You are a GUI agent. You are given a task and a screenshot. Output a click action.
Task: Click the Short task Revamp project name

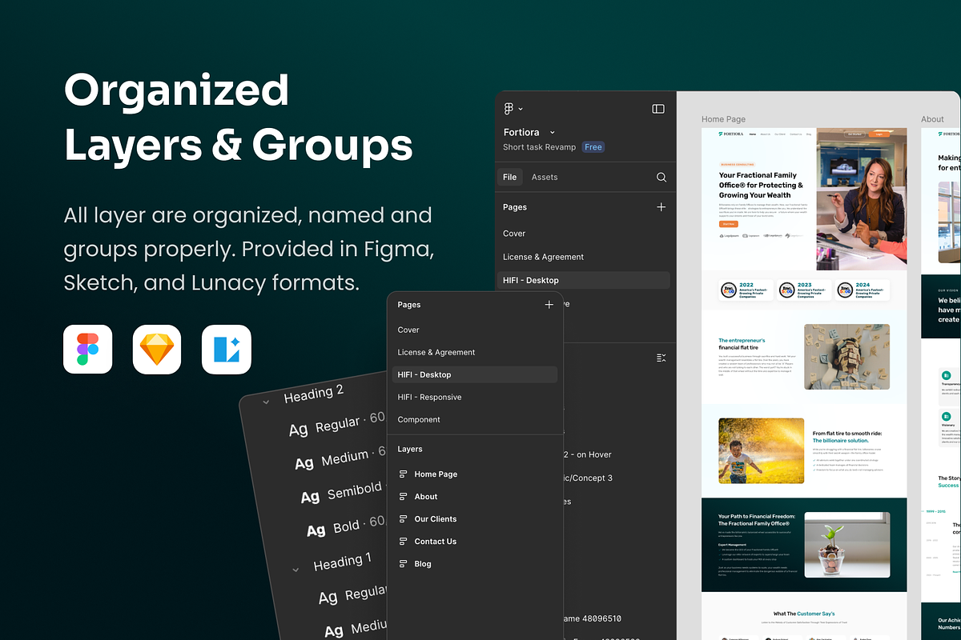[539, 147]
